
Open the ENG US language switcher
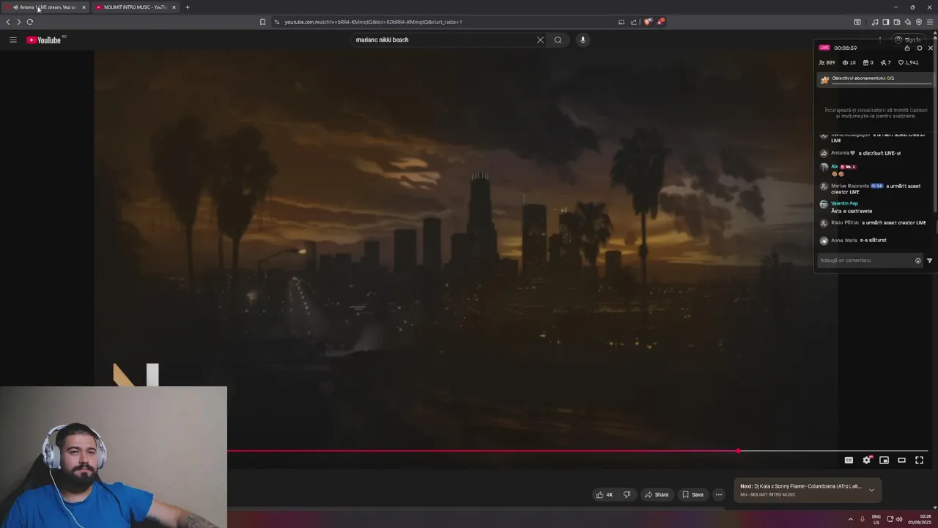(x=876, y=519)
